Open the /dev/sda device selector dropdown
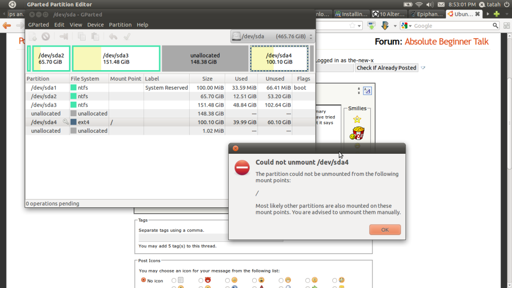Image resolution: width=512 pixels, height=288 pixels. coord(272,36)
